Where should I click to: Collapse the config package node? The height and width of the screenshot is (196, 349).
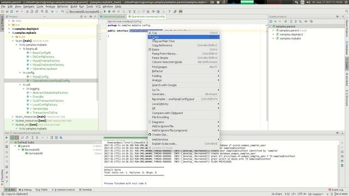[20, 73]
